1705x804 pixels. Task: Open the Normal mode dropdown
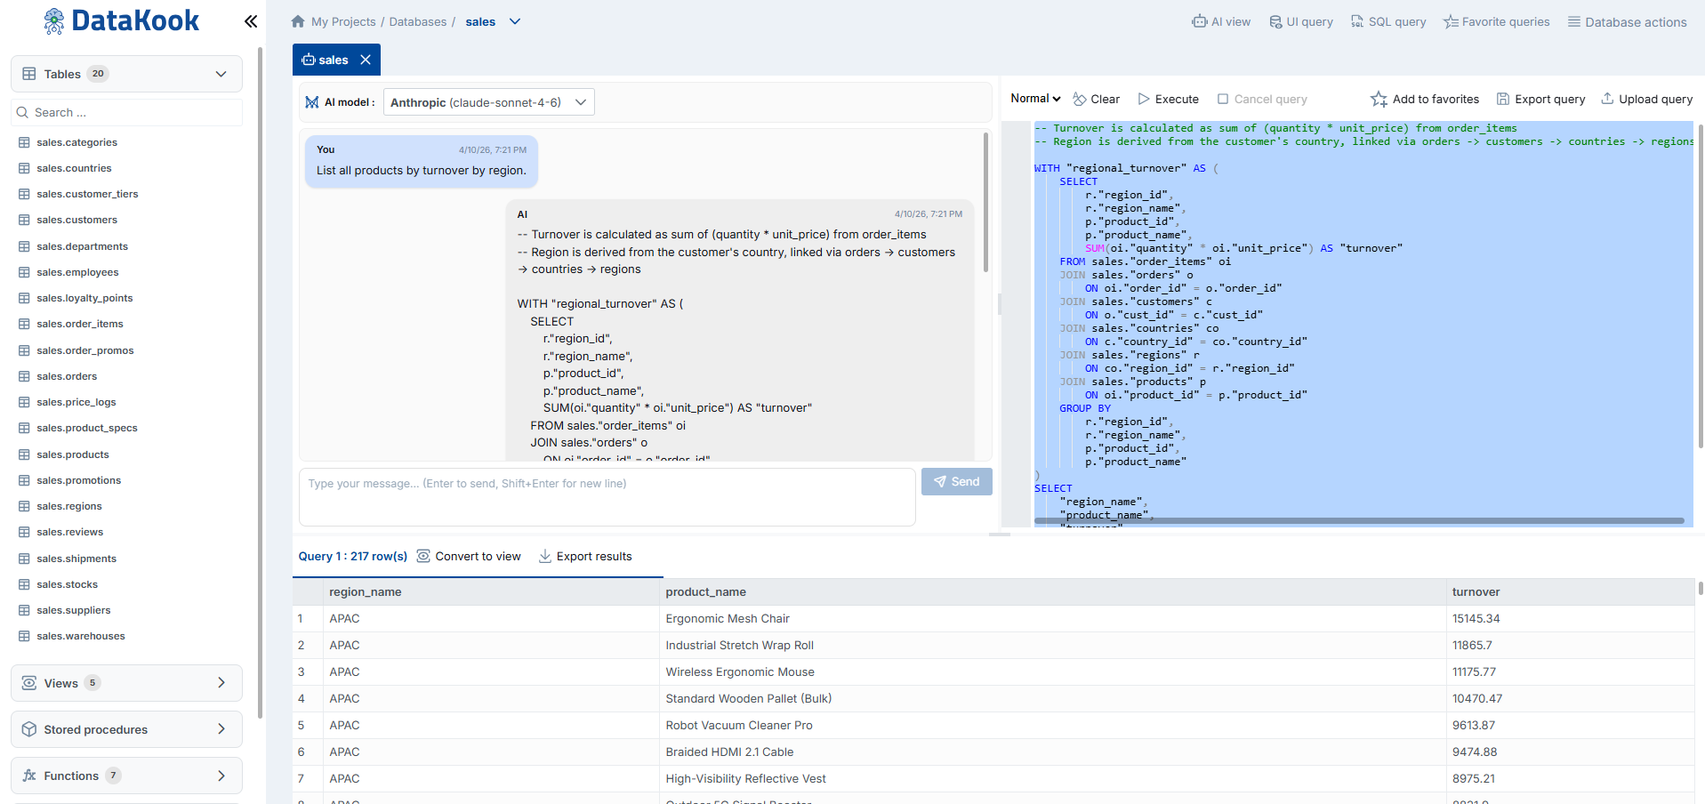coord(1034,99)
